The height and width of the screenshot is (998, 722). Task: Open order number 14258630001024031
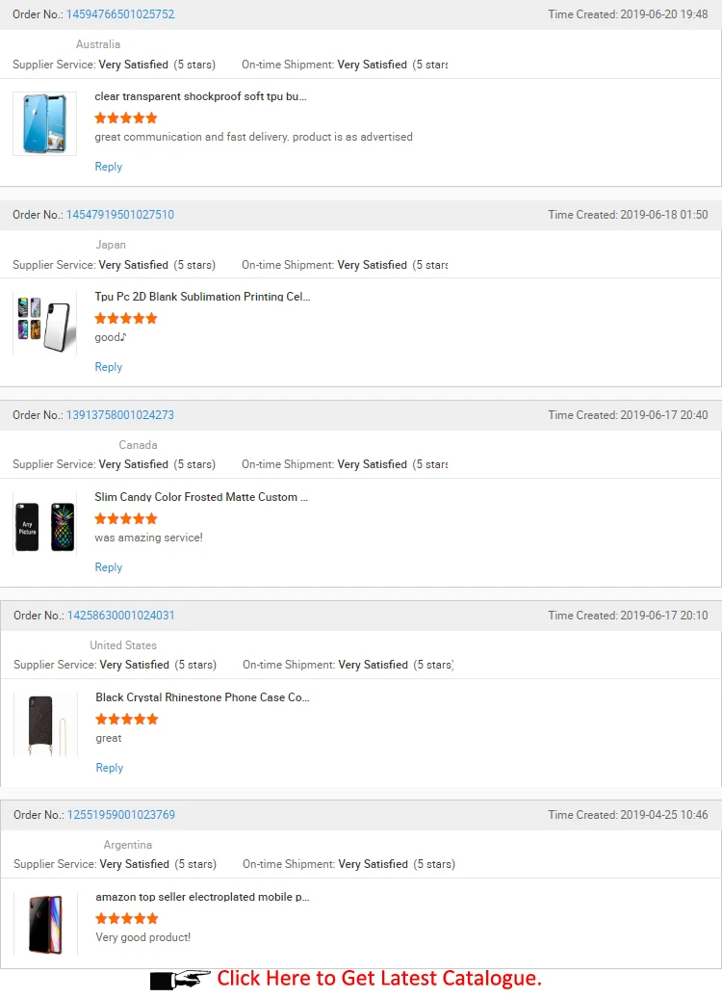tap(121, 616)
